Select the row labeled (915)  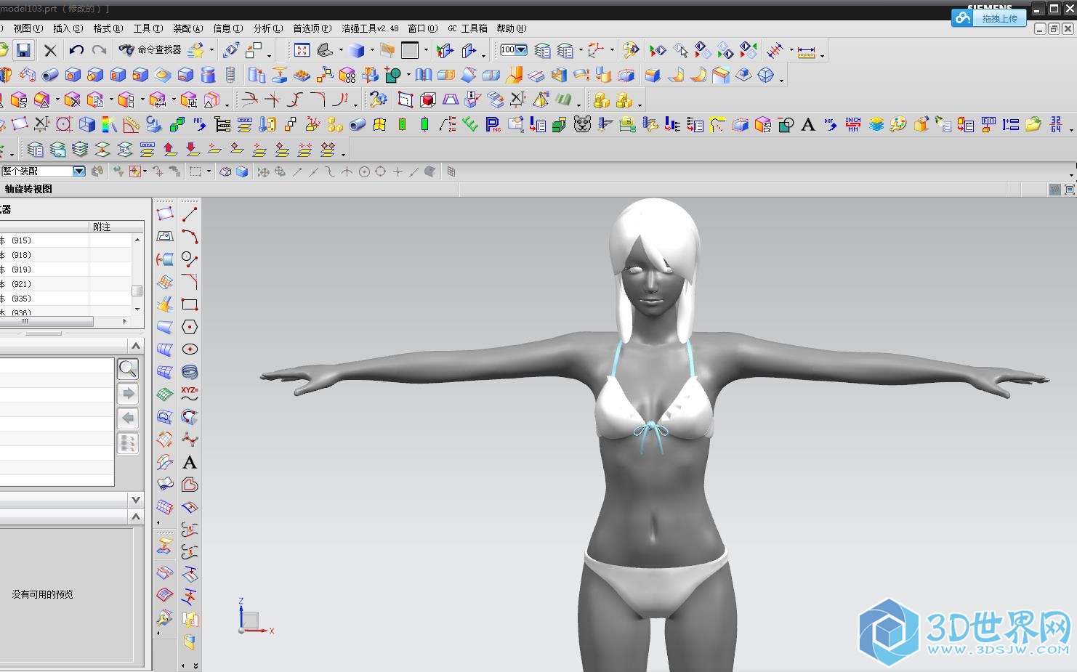[65, 240]
